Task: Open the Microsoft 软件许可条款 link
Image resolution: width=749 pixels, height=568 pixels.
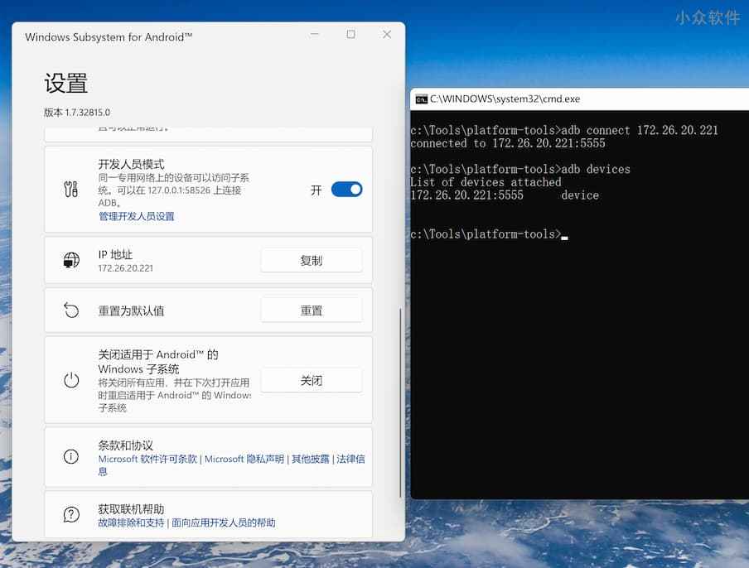Action: coord(147,459)
